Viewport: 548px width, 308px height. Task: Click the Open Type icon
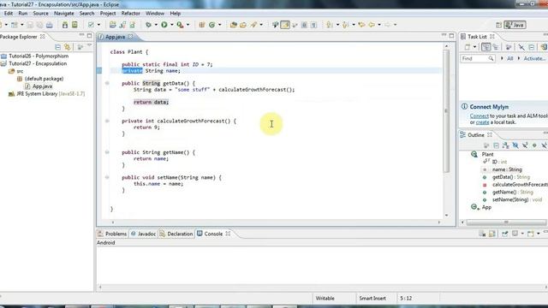pyautogui.click(x=234, y=25)
